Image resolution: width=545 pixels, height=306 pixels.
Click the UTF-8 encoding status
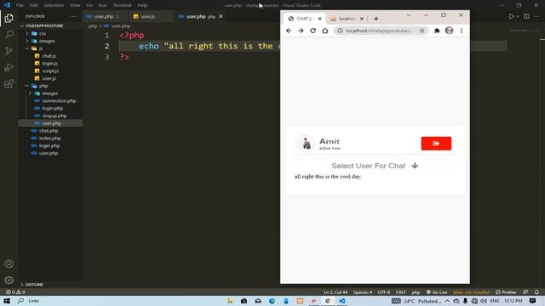point(384,292)
